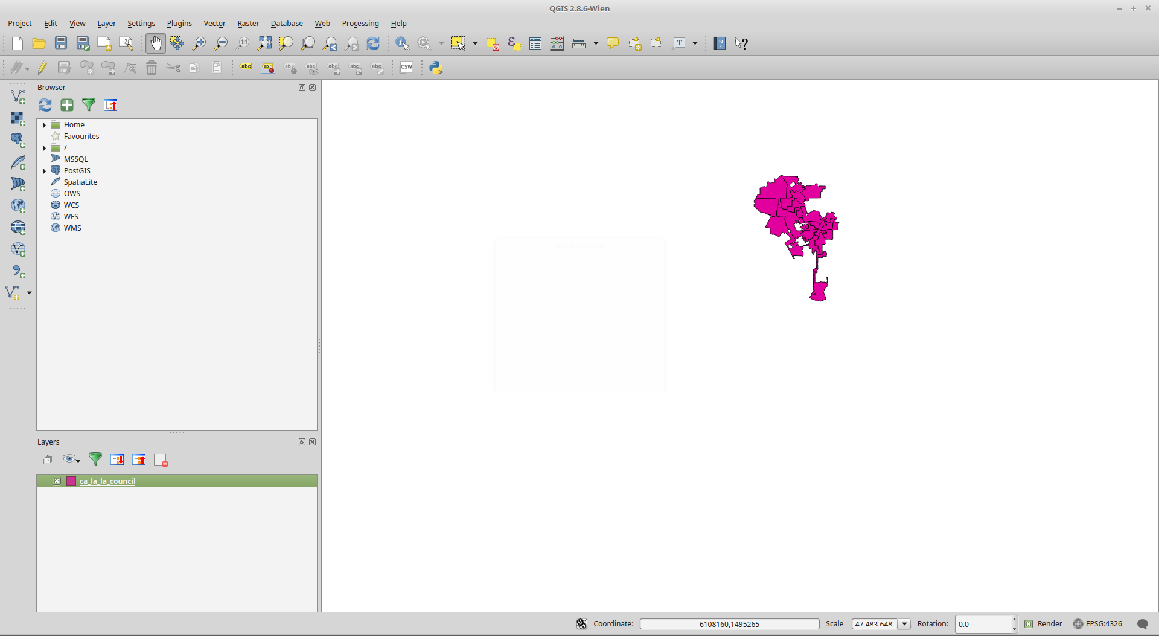Viewport: 1159px width, 636px height.
Task: Refresh the Browser panel
Action: pyautogui.click(x=45, y=105)
